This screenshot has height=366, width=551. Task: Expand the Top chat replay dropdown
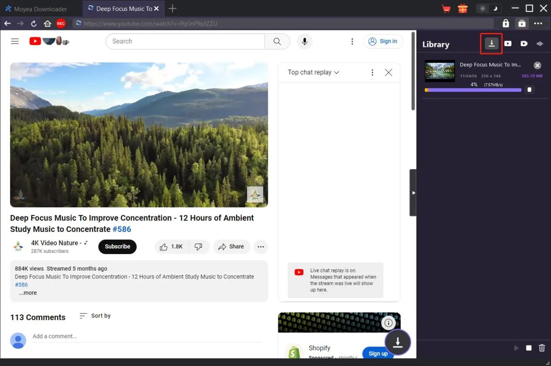(313, 72)
